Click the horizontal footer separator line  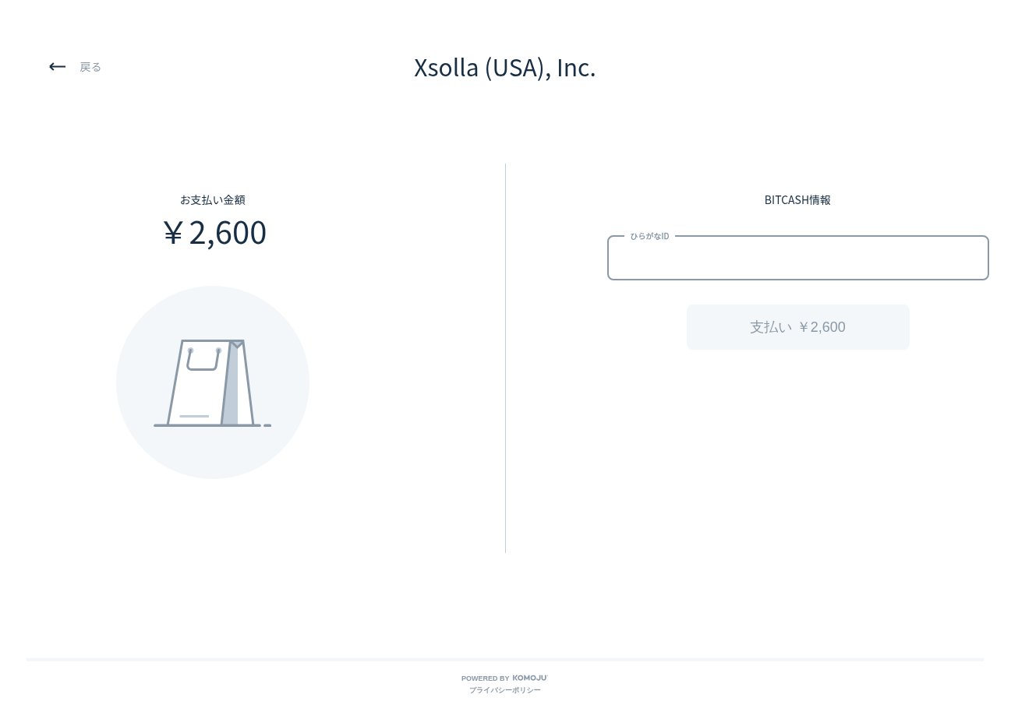point(505,660)
